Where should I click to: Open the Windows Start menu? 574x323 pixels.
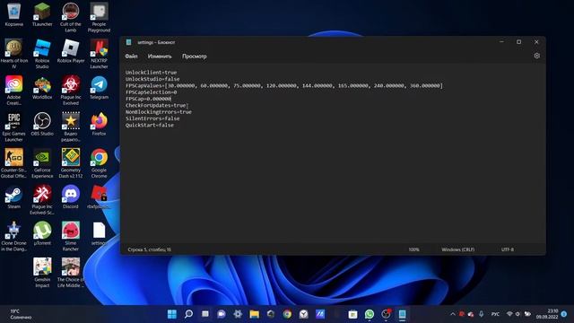click(171, 314)
